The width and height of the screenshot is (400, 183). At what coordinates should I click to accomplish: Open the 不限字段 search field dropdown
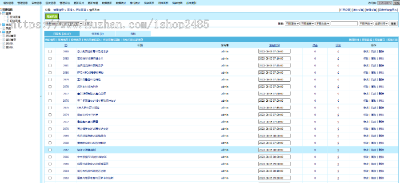coord(366,24)
